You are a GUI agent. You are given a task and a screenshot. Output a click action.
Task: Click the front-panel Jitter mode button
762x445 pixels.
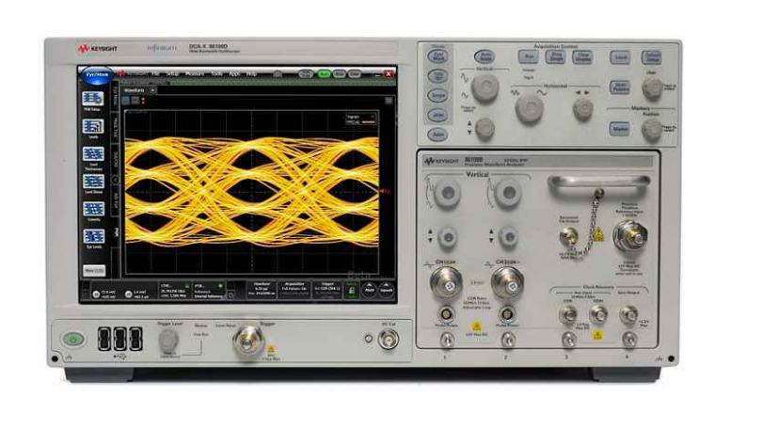click(437, 115)
